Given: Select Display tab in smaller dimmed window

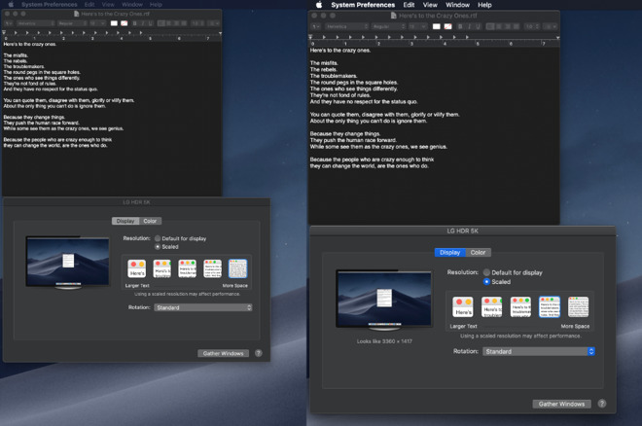Looking at the screenshot, I should tap(125, 221).
